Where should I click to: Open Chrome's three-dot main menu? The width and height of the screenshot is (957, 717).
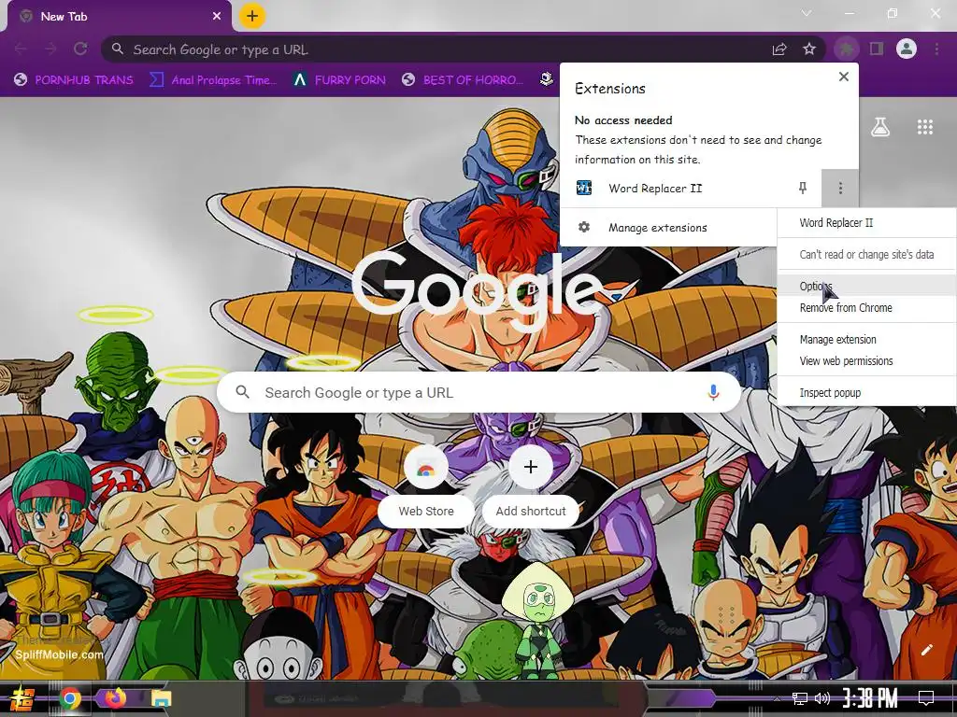pos(936,49)
